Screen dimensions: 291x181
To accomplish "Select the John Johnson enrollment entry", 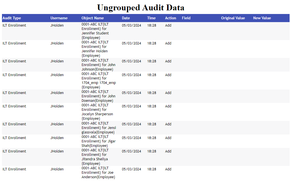I will (x=98, y=65).
